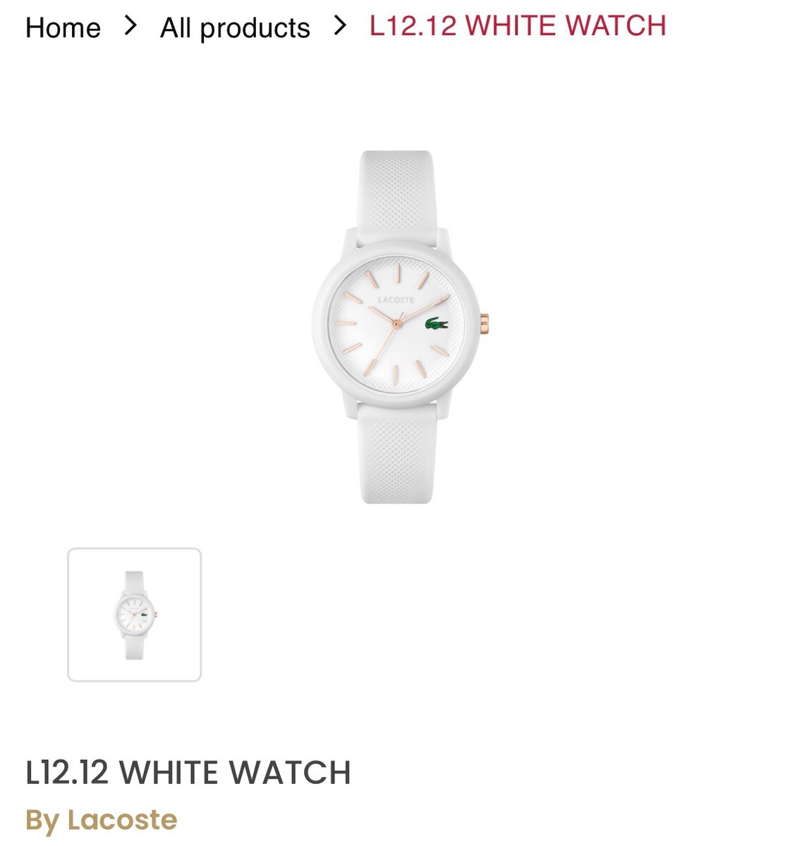809x846 pixels.
Task: Click the green crocodile logo on dial
Action: [x=436, y=324]
